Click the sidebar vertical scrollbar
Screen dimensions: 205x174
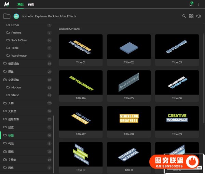(x=54, y=143)
